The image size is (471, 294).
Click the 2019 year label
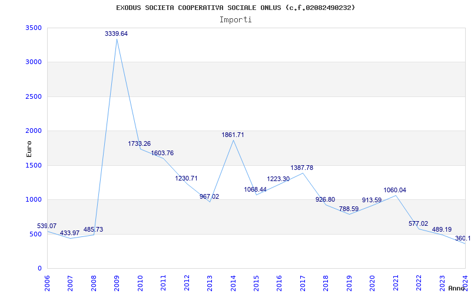[x=349, y=283]
